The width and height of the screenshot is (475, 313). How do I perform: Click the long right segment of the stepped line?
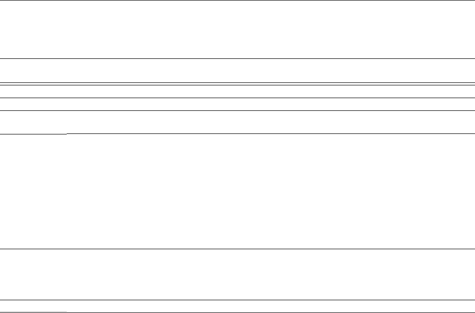point(271,133)
